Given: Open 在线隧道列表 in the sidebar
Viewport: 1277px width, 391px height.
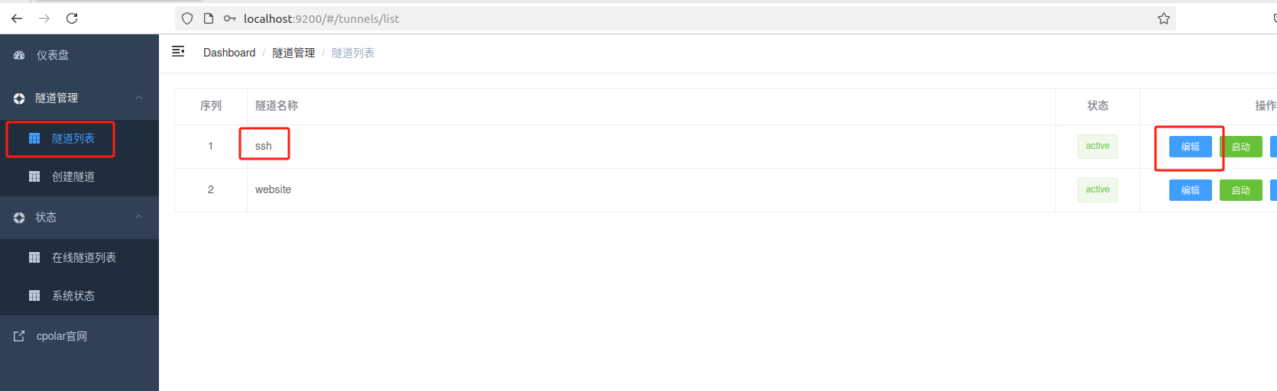Looking at the screenshot, I should pyautogui.click(x=83, y=257).
